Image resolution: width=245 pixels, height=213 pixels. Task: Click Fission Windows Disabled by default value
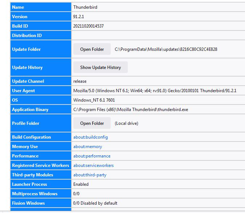(95, 203)
